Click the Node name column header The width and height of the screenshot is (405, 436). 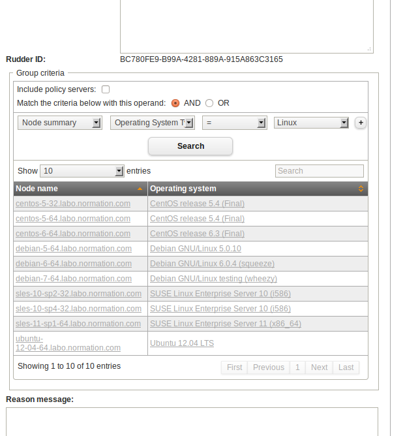pyautogui.click(x=81, y=189)
